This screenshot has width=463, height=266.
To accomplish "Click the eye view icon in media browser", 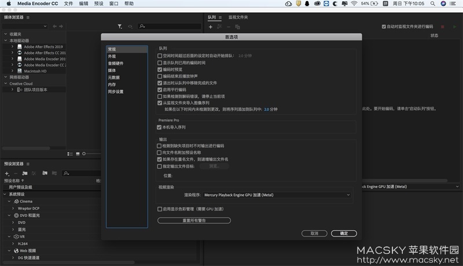I will [x=130, y=27].
